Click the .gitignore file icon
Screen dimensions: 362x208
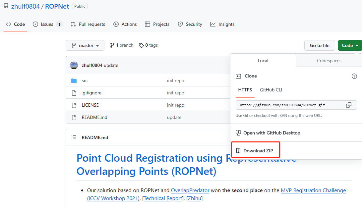(x=74, y=93)
